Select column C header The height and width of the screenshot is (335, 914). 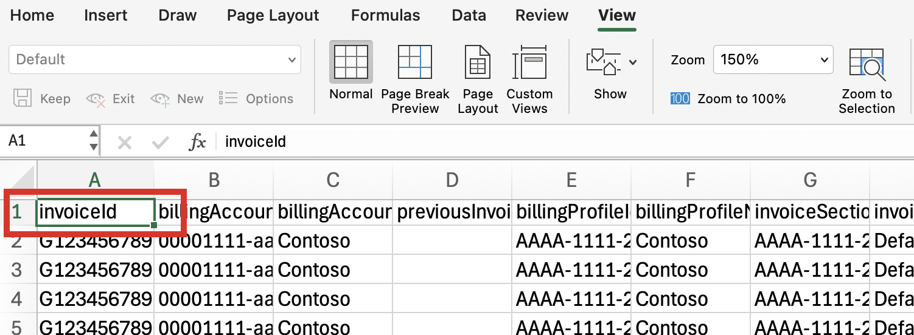(x=333, y=180)
